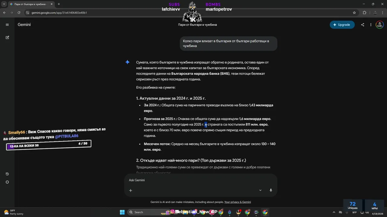Start a new chat with the pencil icon
Viewport: 387px width, 217px height.
7,37
